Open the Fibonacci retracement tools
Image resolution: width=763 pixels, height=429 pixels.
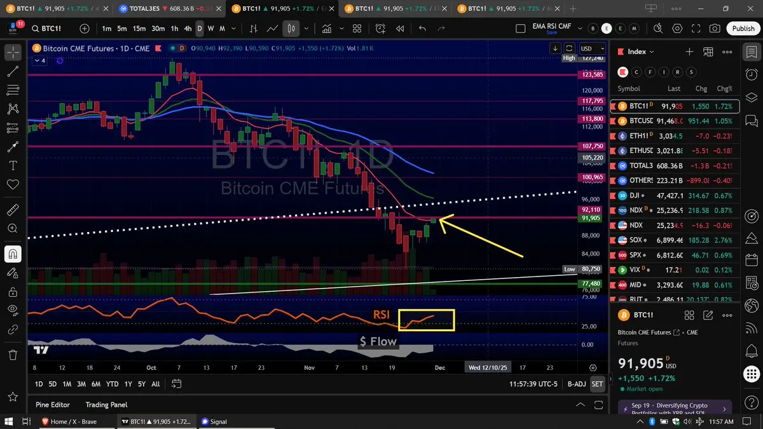[x=13, y=90]
